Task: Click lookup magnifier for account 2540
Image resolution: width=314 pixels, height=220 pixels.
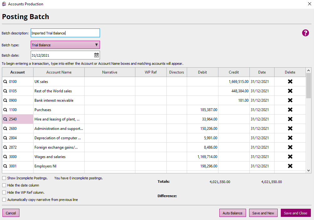Action: (5, 119)
